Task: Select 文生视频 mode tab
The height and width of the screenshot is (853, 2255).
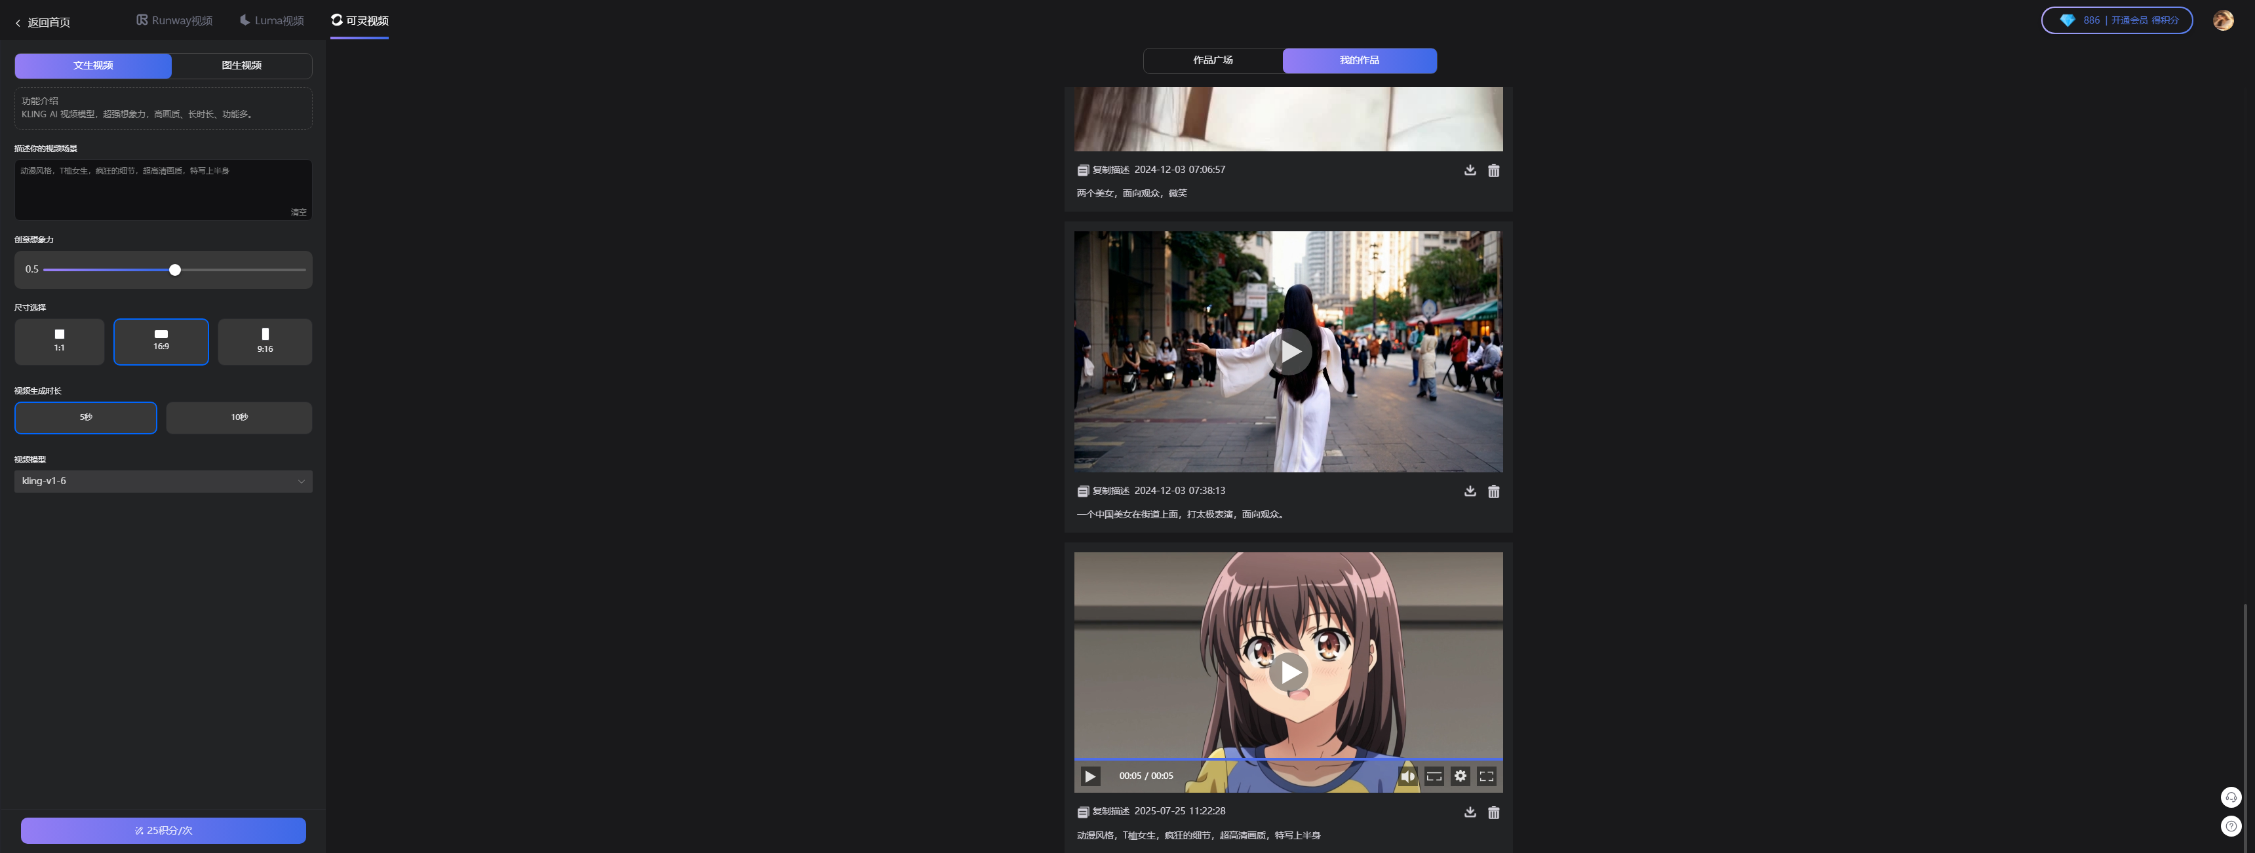Action: [x=93, y=66]
